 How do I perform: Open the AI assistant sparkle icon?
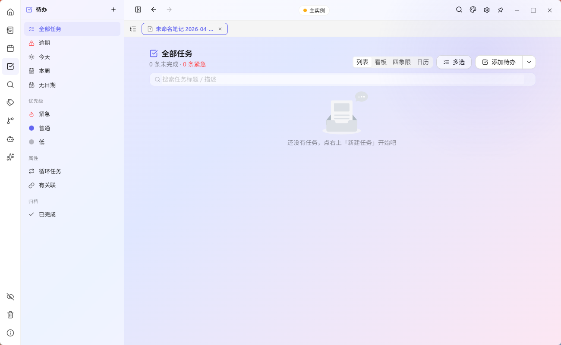pos(10,157)
